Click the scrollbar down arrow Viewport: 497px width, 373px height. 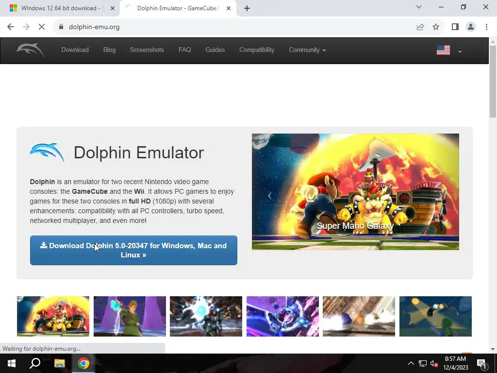(493, 349)
